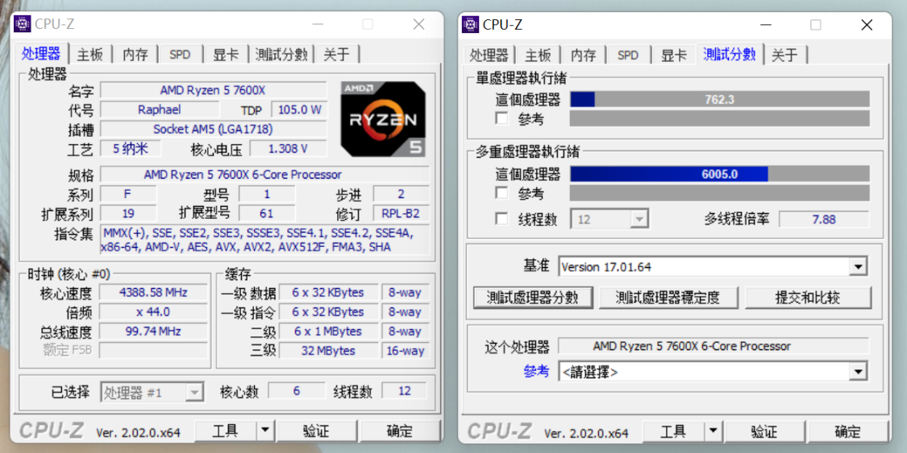The height and width of the screenshot is (453, 907).
Task: Open the SPD tab in right window
Action: coord(628,55)
